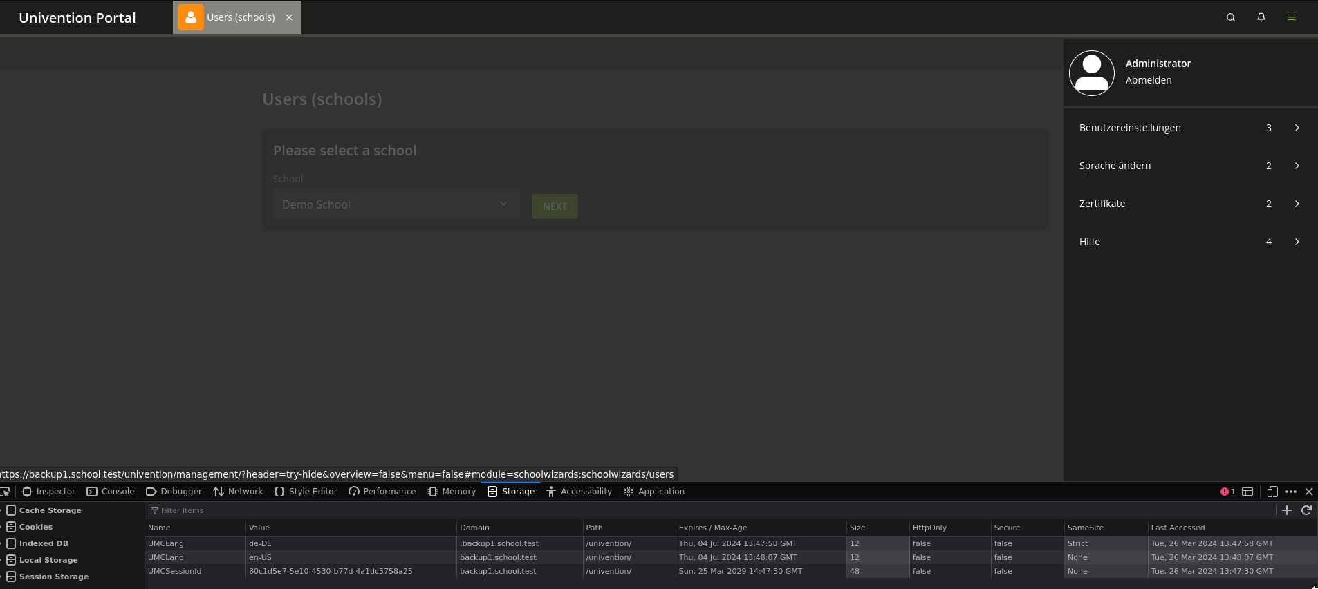This screenshot has height=589, width=1318.
Task: Toggle the hamburger menu icon
Action: click(1291, 17)
